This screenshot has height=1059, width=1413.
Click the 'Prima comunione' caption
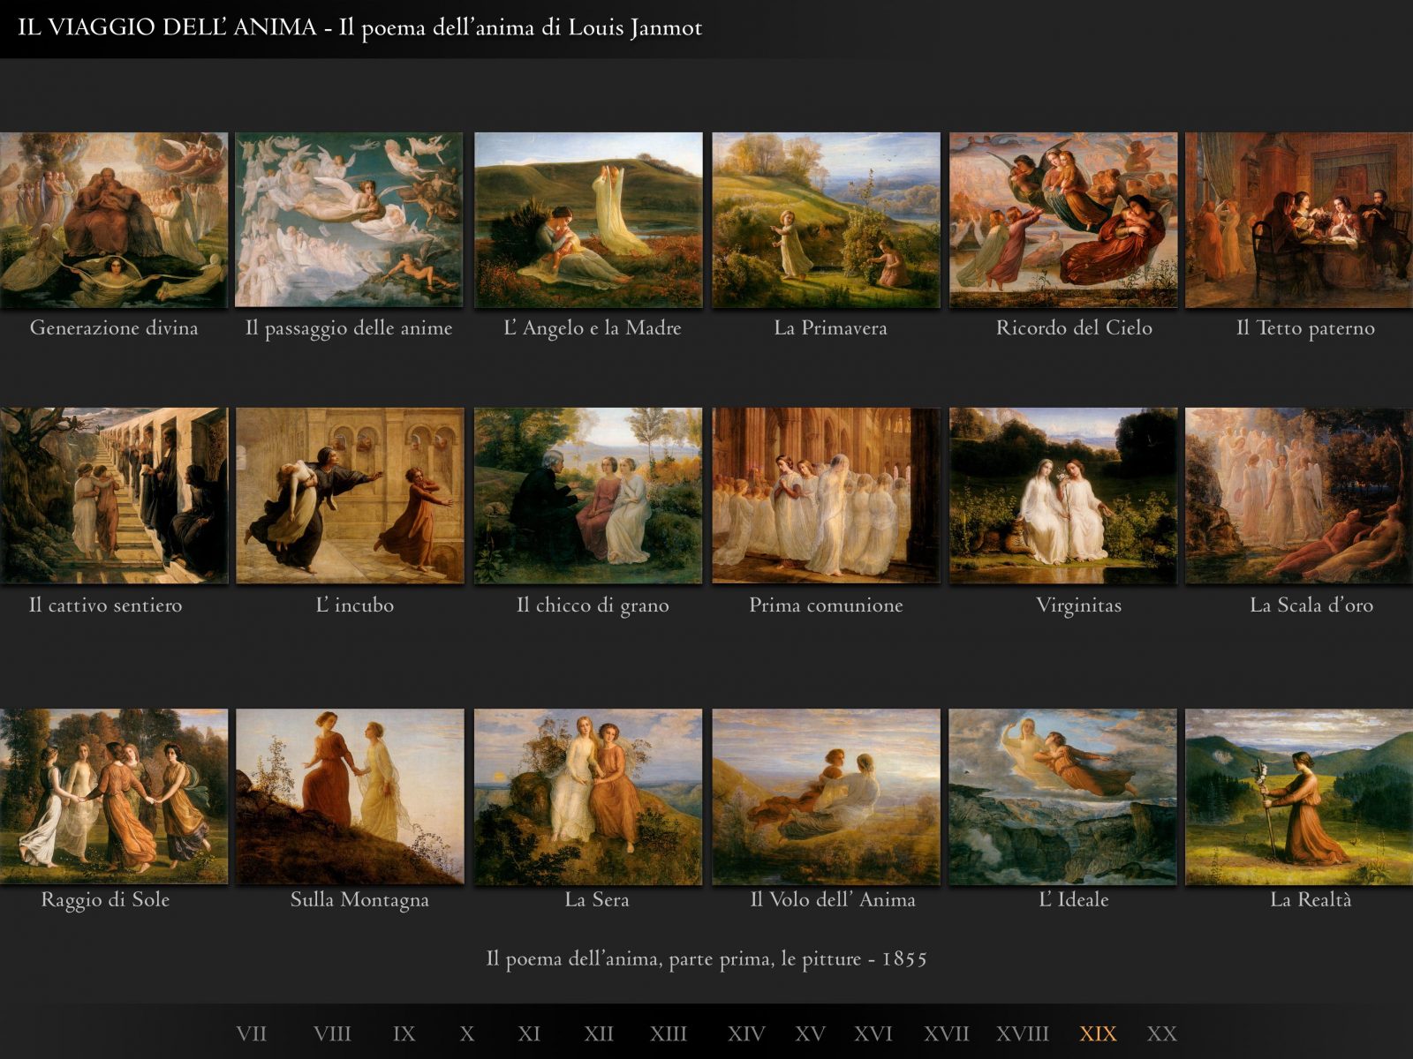(x=826, y=605)
